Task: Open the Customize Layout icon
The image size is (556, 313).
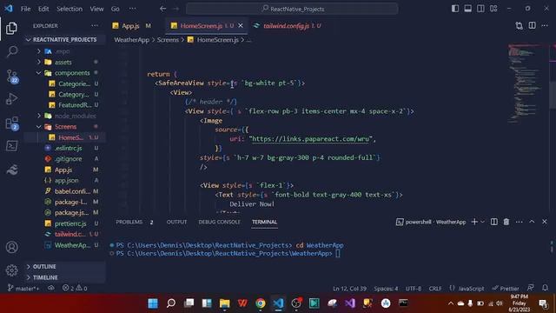Action: (x=493, y=9)
